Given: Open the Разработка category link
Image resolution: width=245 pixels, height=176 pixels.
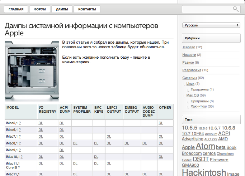Looking at the screenshot, I should pos(192,70).
